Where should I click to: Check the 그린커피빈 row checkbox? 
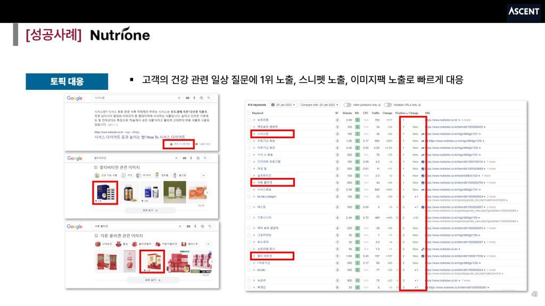click(249, 235)
